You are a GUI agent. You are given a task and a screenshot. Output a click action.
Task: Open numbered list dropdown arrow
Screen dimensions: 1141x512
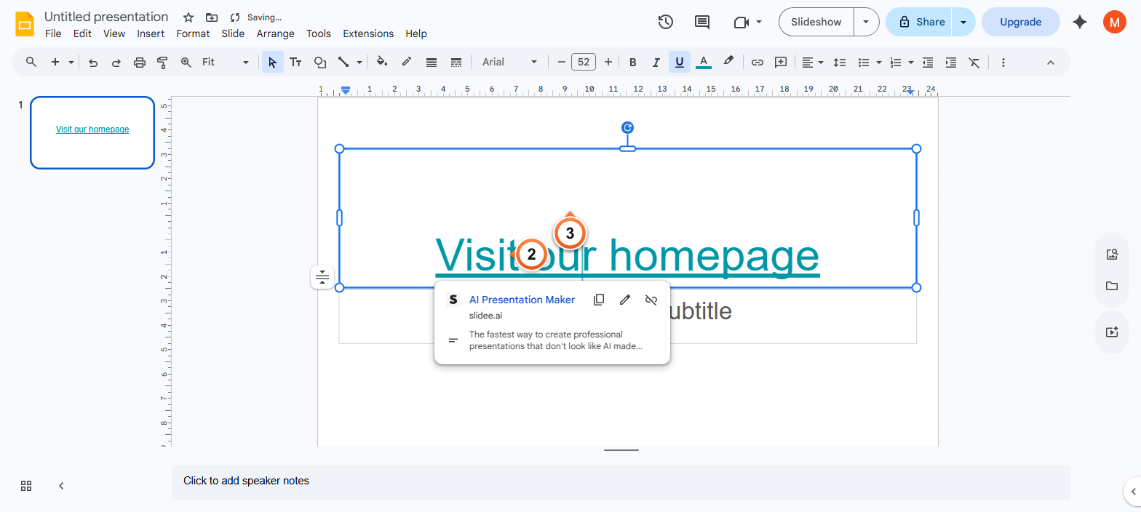pos(911,63)
